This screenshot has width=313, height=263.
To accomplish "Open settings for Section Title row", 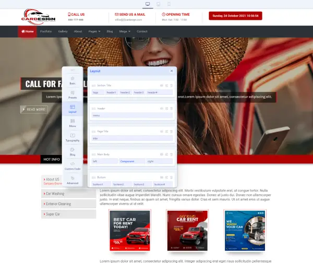I will click(166, 86).
